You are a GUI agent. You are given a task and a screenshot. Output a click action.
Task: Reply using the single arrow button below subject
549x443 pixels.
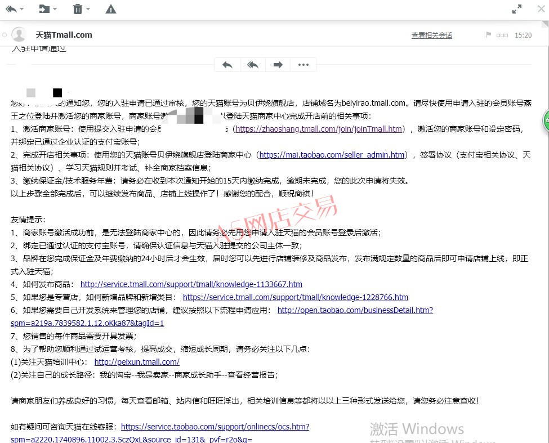pyautogui.click(x=227, y=65)
